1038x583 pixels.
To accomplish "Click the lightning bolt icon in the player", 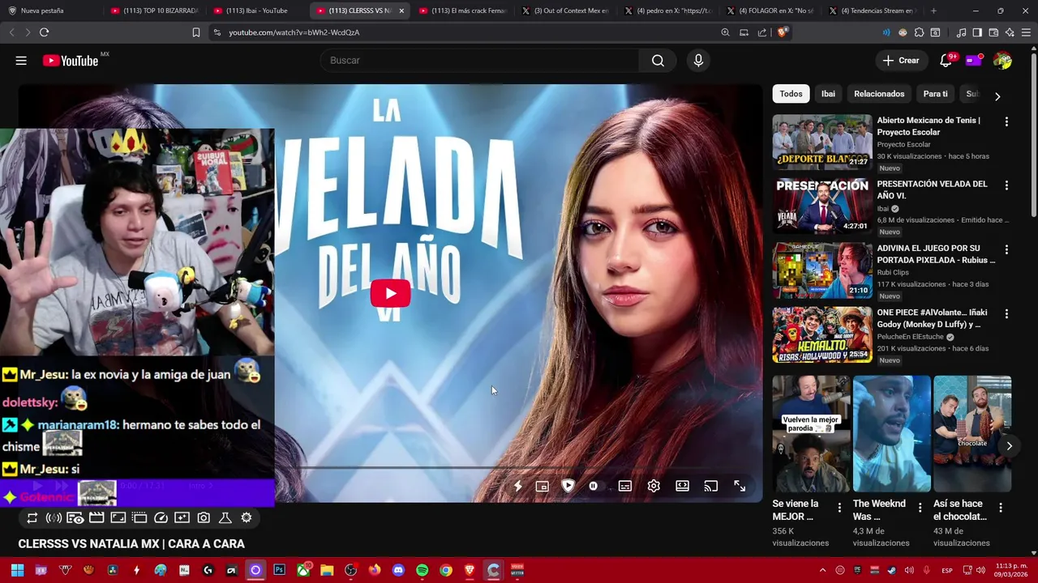I will (517, 487).
